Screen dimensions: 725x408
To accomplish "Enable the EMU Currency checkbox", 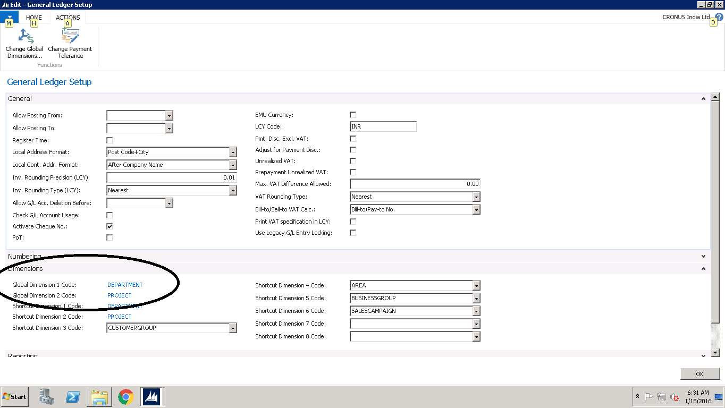I will click(352, 114).
